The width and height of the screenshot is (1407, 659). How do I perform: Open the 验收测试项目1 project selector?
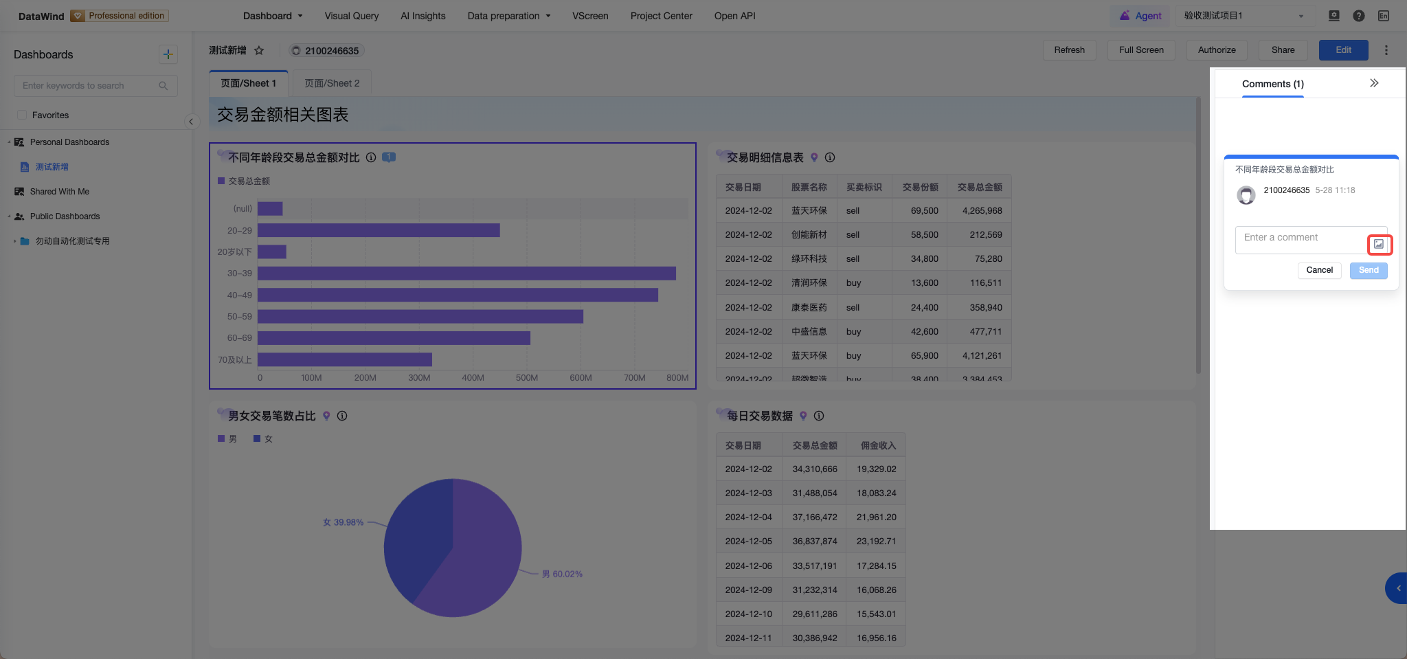[1245, 16]
